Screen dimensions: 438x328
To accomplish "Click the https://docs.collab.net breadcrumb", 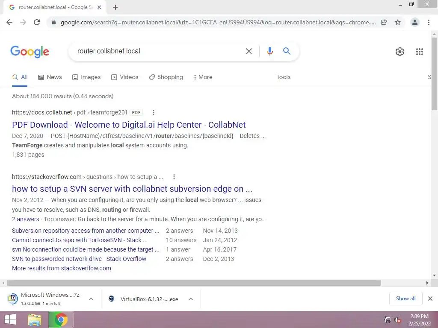I will coord(42,112).
